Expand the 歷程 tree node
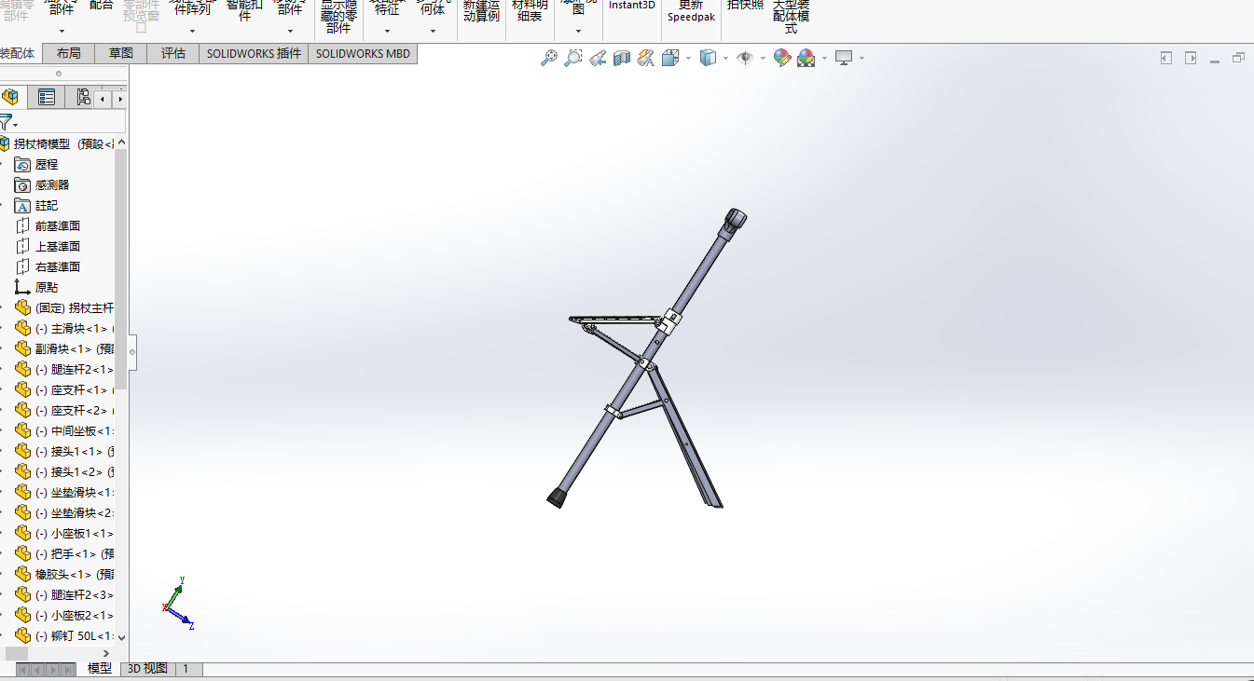 (x=3, y=164)
